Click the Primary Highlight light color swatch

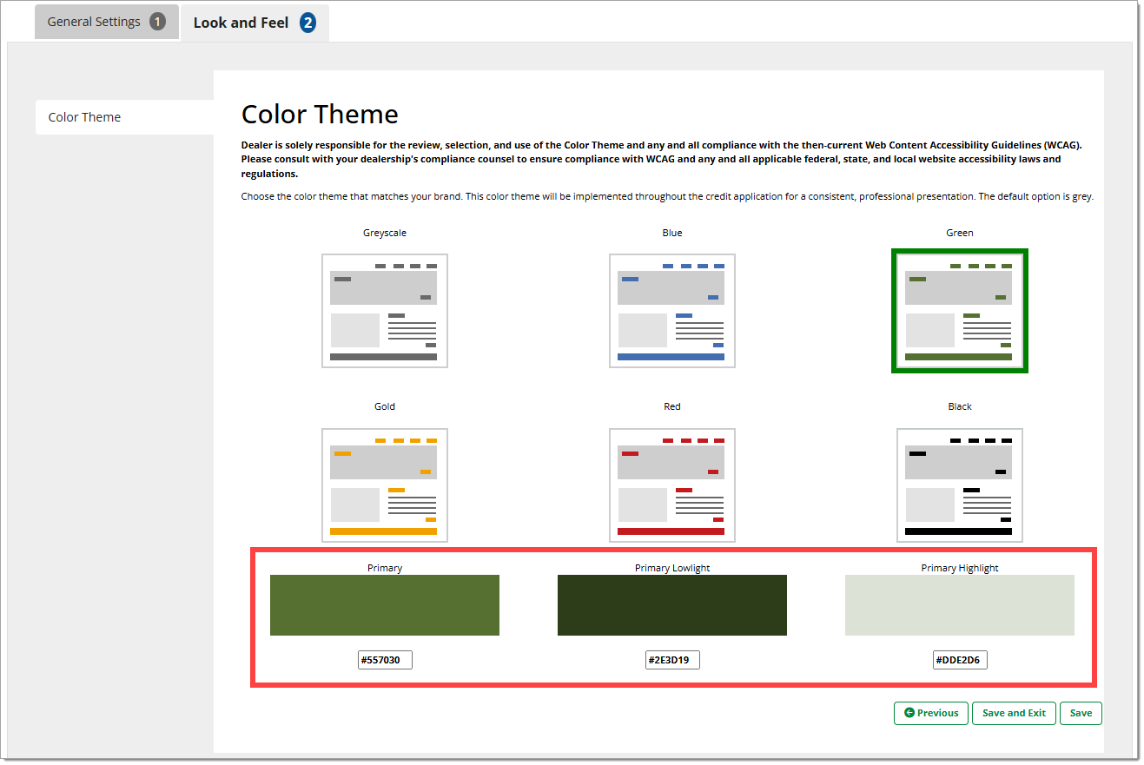tap(959, 605)
